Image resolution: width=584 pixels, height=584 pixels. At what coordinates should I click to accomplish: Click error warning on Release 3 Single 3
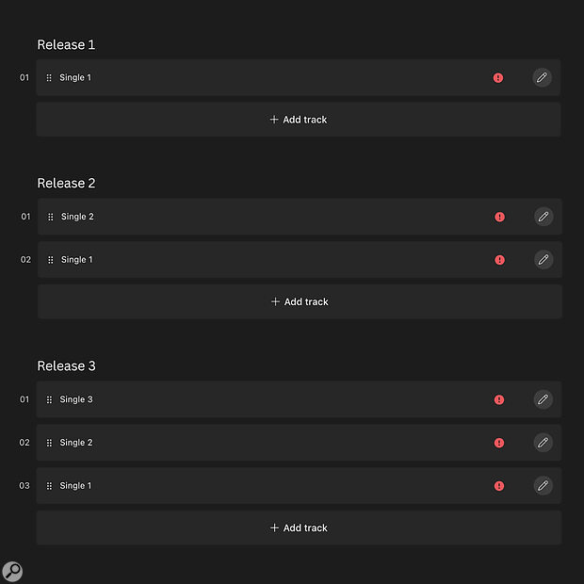click(499, 399)
